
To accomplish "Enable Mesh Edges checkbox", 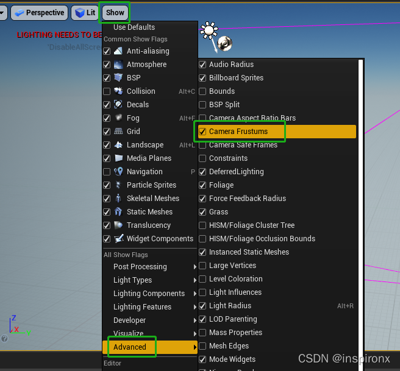I will [x=202, y=346].
